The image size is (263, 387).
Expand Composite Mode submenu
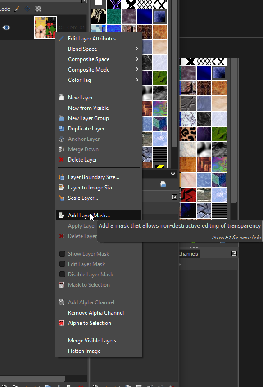99,70
